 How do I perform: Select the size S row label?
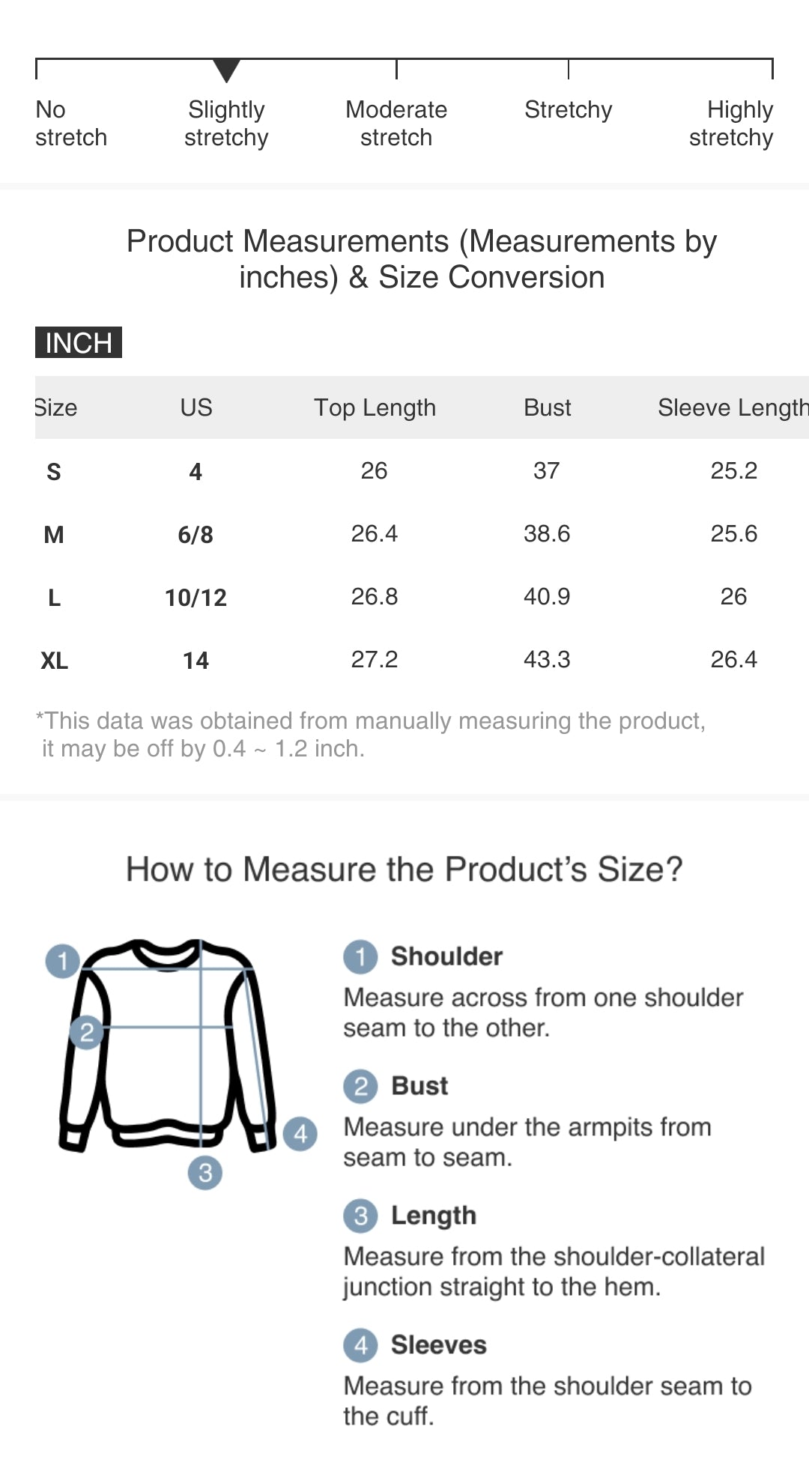pos(54,472)
